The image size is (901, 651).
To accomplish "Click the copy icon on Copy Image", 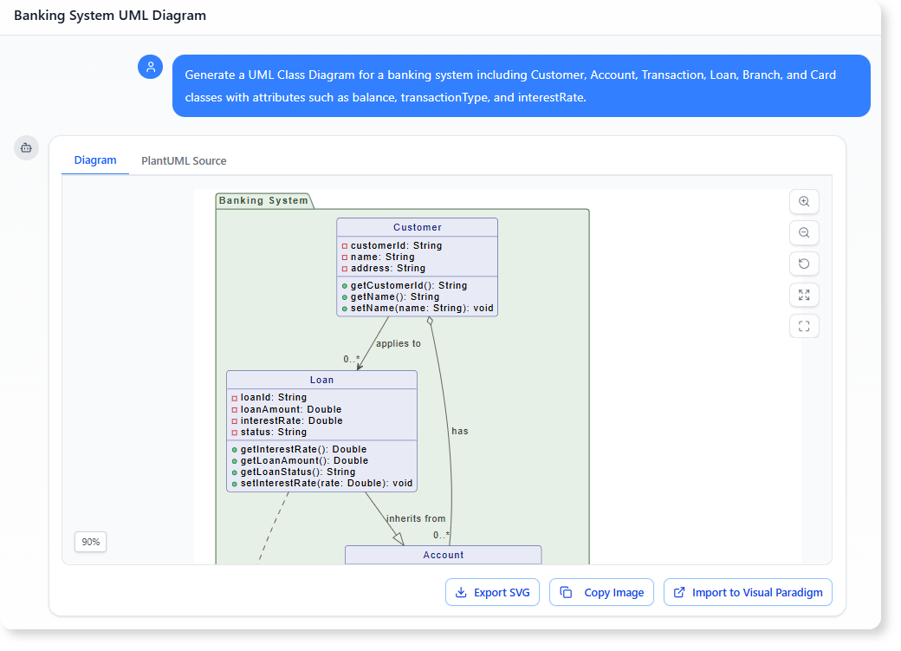I will click(568, 592).
